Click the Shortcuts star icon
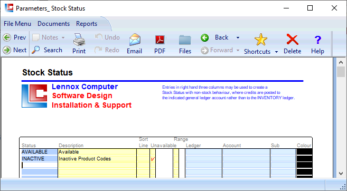 pos(261,40)
